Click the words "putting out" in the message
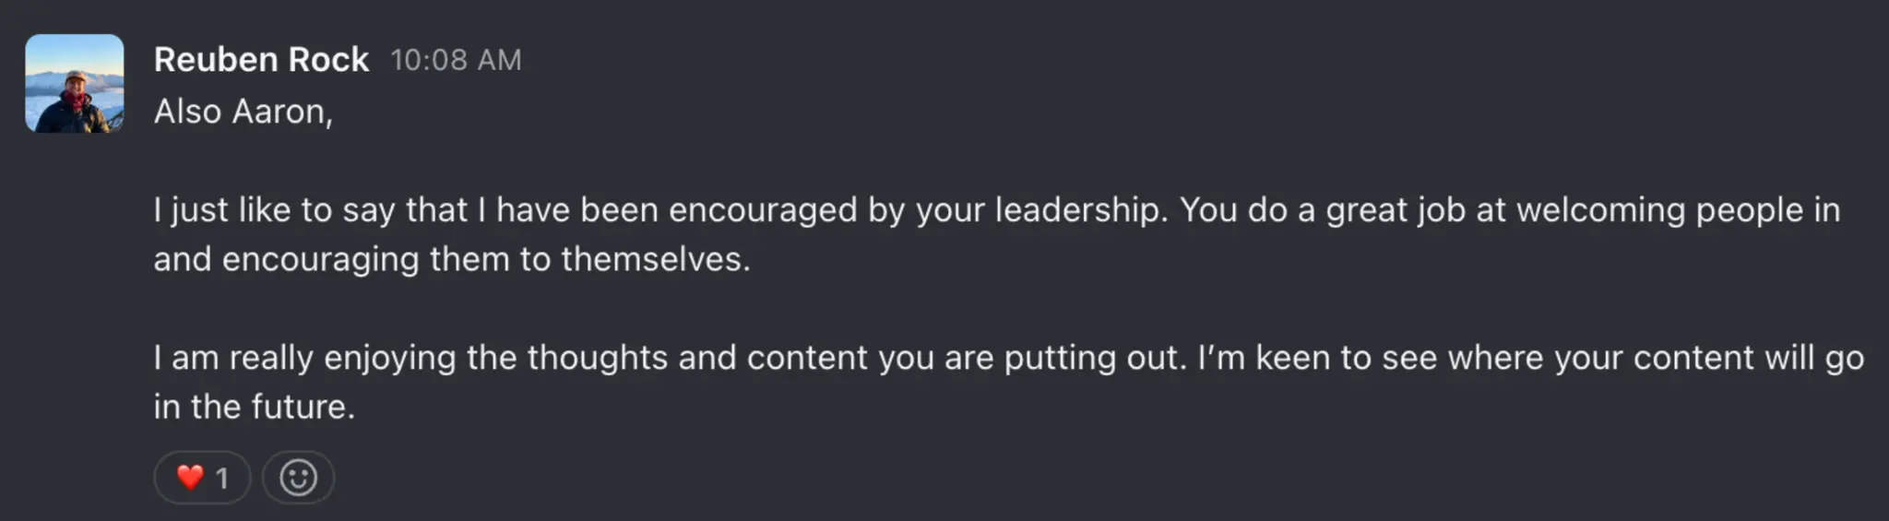1889x521 pixels. (x=1092, y=358)
